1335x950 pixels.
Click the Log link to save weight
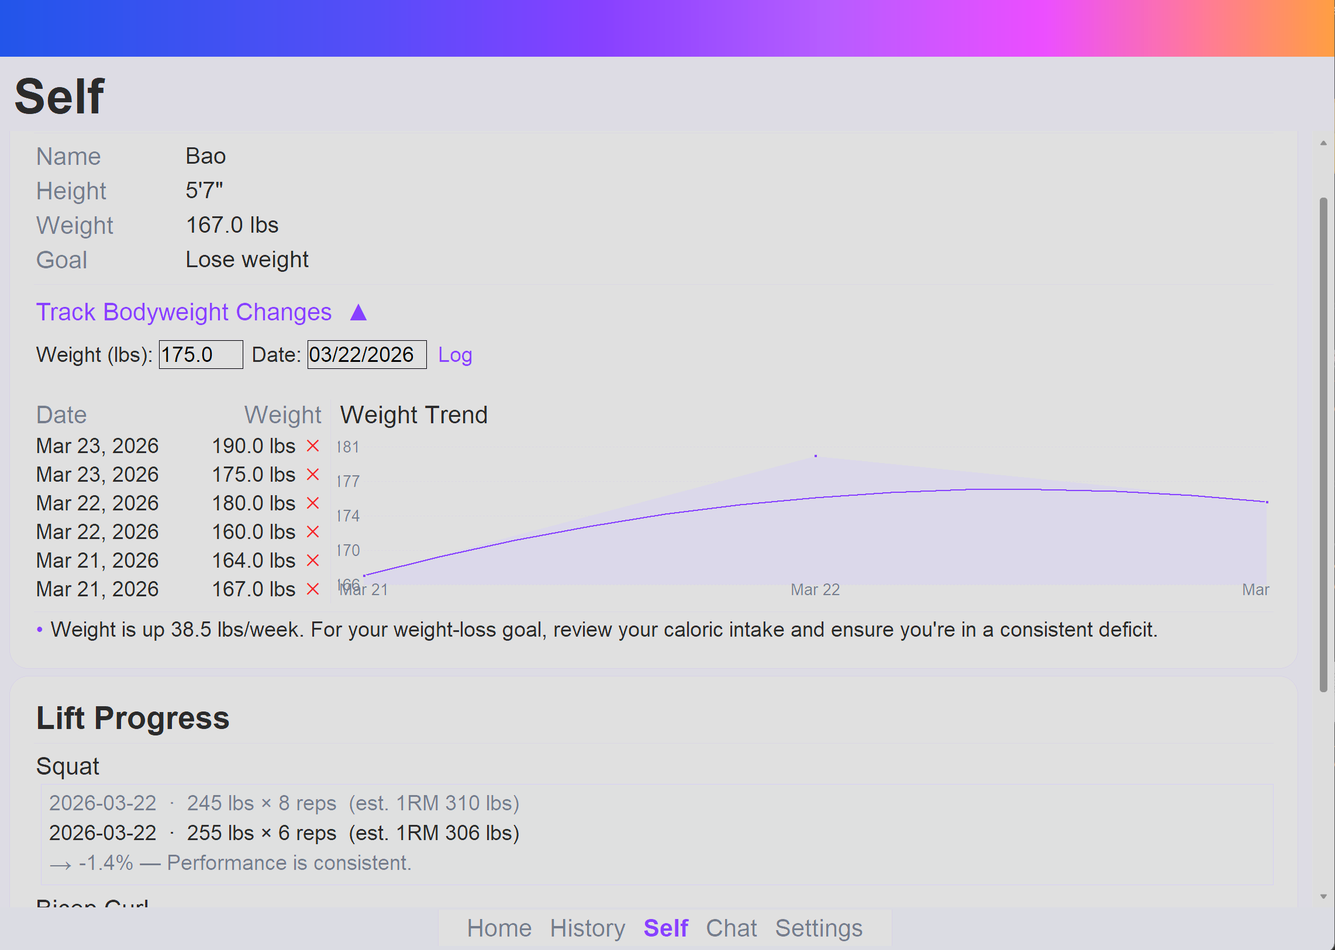pos(454,354)
